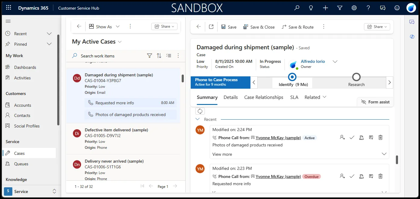
Task: Open more commands after Save & Route
Action: click(x=324, y=27)
